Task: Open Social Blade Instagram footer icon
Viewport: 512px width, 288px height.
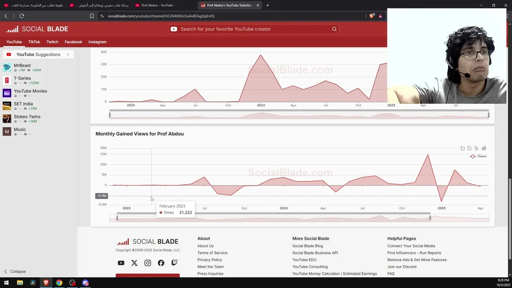Action: [x=148, y=263]
